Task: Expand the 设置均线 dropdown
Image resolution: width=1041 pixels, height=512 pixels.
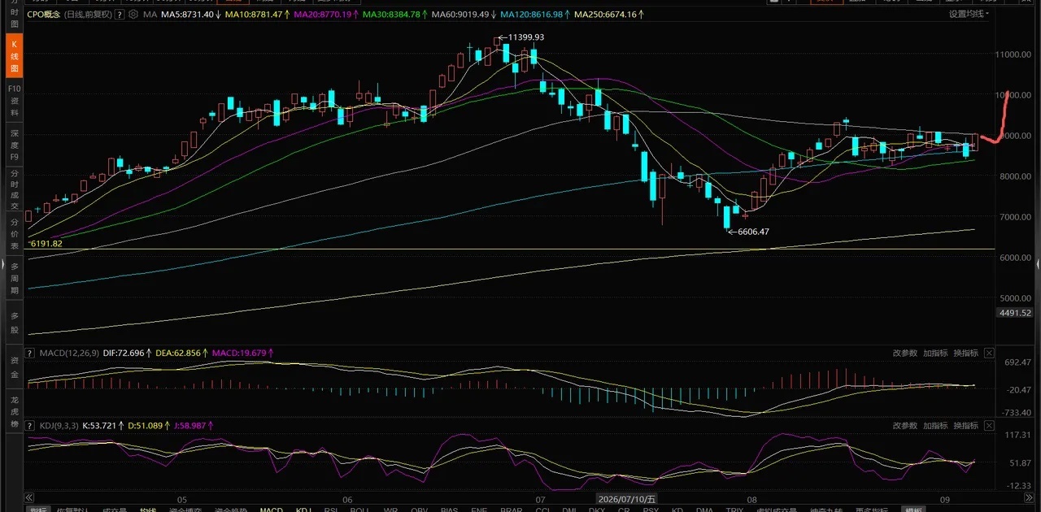Action: coord(969,14)
